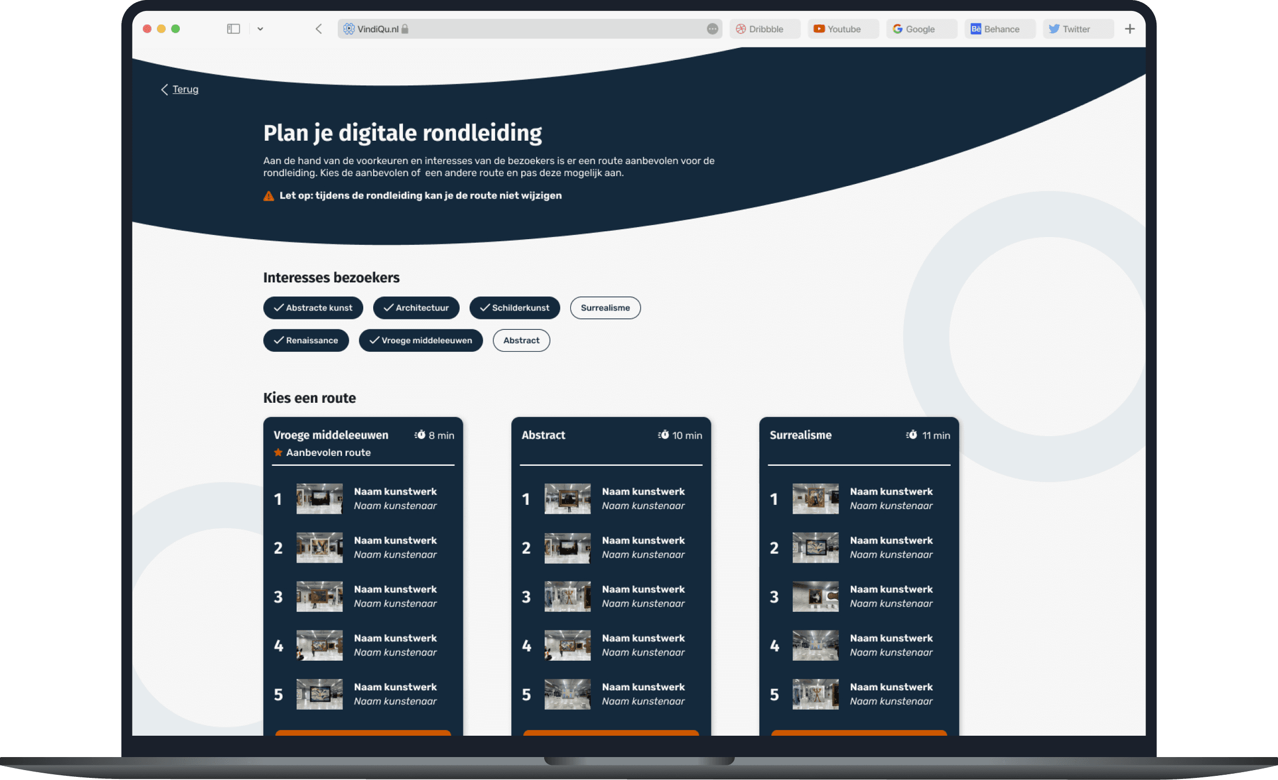Click the Terug back link

[x=185, y=90]
